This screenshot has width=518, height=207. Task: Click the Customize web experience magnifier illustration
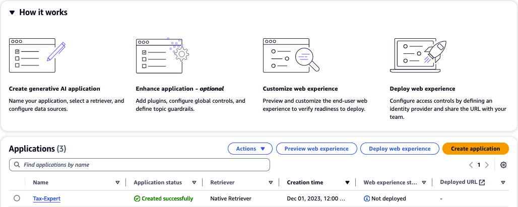coord(291,55)
